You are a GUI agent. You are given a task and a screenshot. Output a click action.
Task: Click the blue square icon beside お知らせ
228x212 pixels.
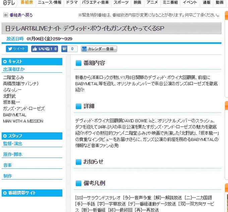(x=78, y=162)
